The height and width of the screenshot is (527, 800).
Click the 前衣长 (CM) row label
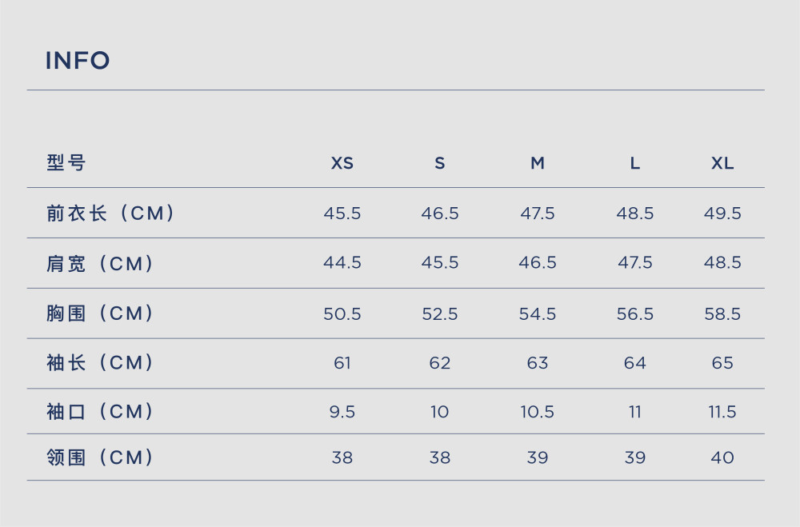110,214
